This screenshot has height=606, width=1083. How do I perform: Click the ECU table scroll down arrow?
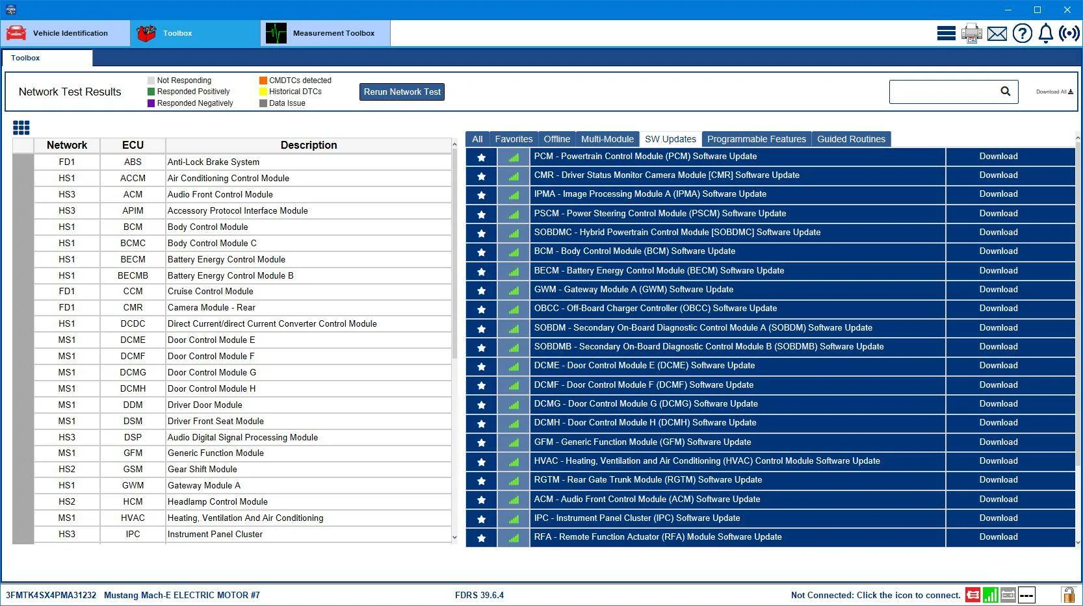(454, 537)
